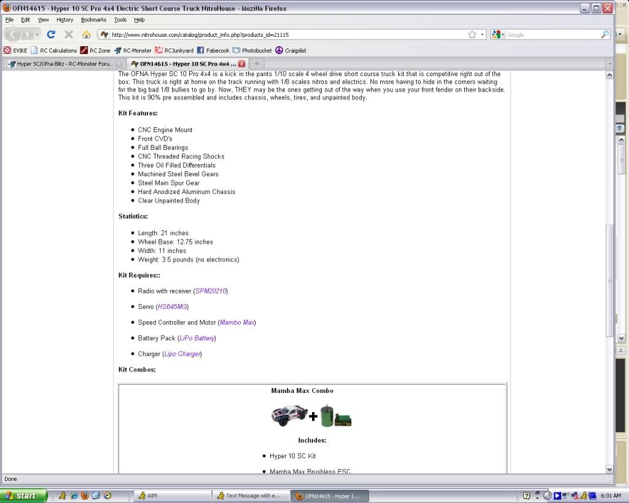This screenshot has height=503, width=629.
Task: Open AIM window from taskbar
Action: pos(171,496)
